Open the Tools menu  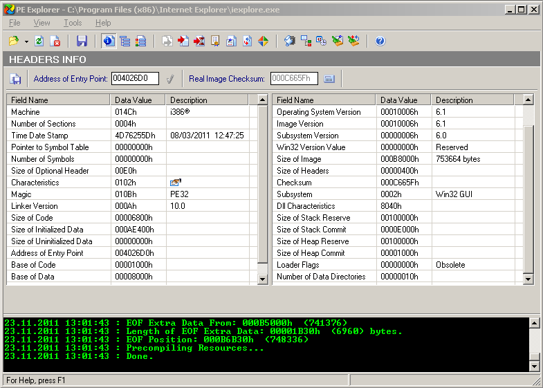(73, 23)
